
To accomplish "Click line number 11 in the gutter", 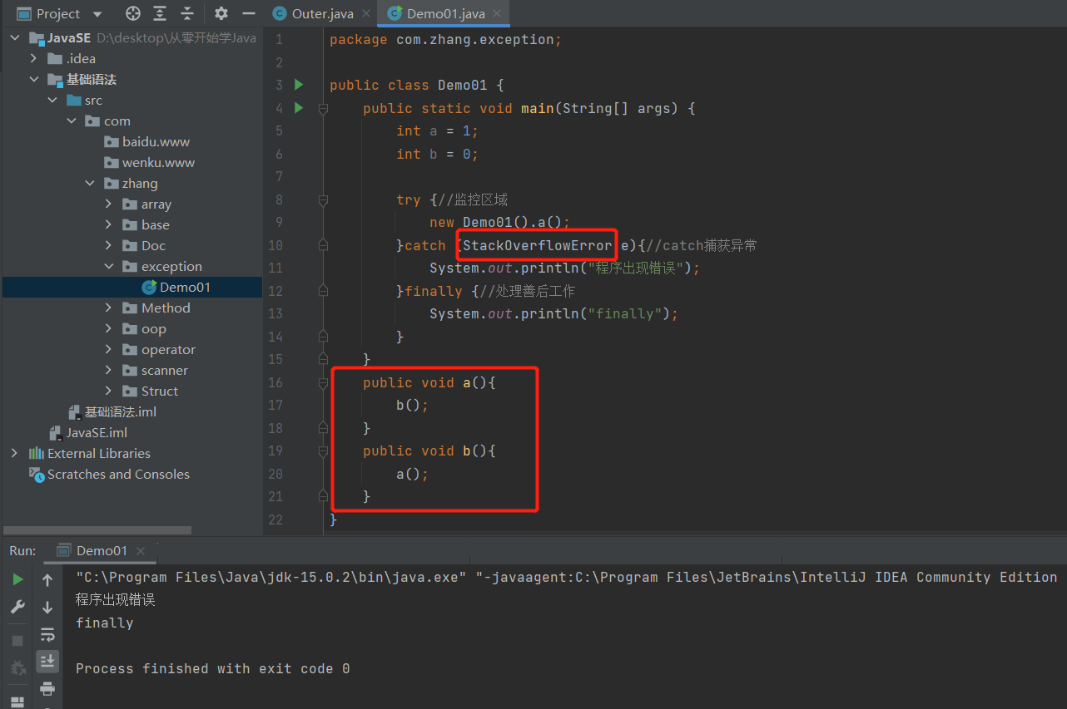I will tap(276, 268).
